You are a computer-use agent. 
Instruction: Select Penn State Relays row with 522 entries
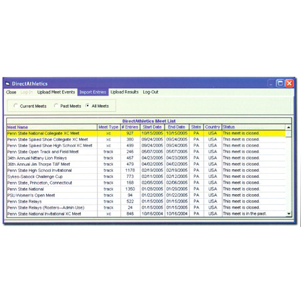point(146,201)
